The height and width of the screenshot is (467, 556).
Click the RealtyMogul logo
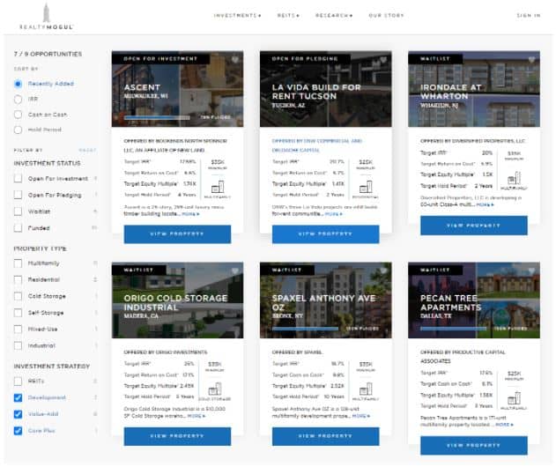(x=46, y=17)
